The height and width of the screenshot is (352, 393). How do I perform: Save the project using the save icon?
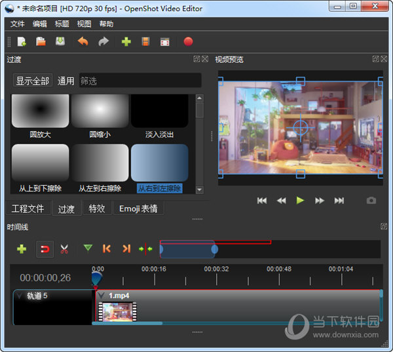[60, 41]
